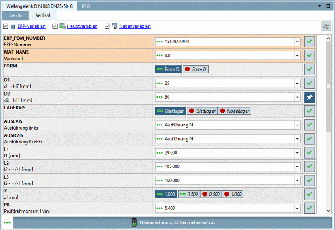
Task: Click green checkmark for AUSLVIS row
Action: [310, 125]
